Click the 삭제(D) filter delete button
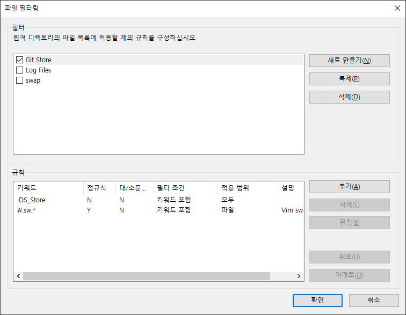406x315 pixels. [349, 97]
